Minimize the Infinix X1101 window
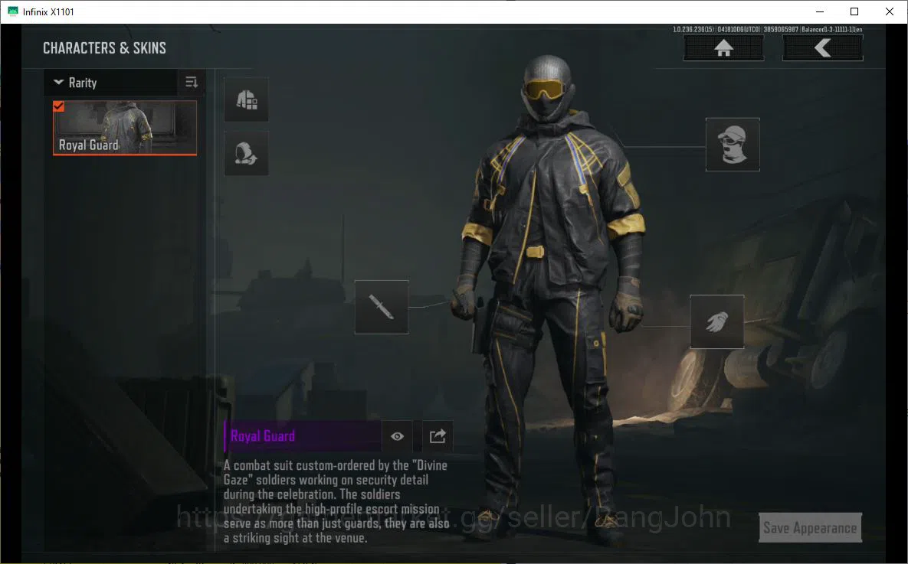908x564 pixels. tap(820, 11)
